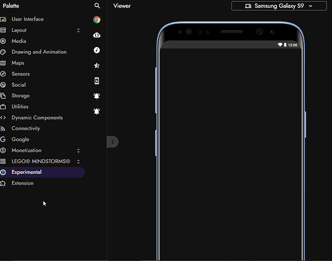Viewport: 332px width, 261px height.
Task: Expand the Layout category arrows
Action: coord(79,30)
